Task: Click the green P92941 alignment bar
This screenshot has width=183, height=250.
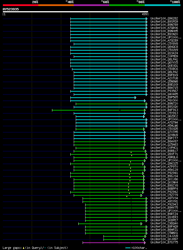Action: click(107, 173)
